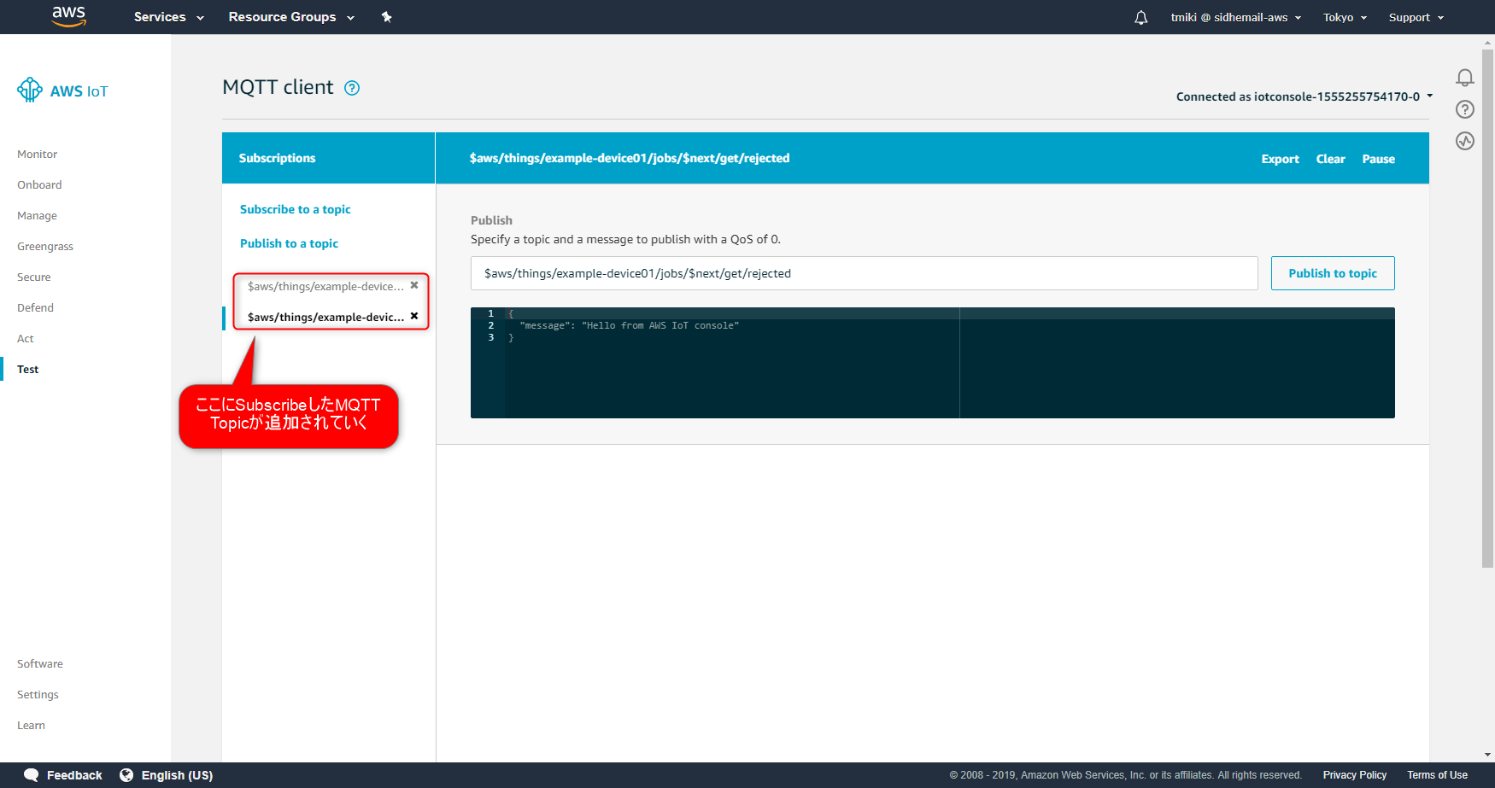Click inside the JSON message editor
This screenshot has height=788, width=1495.
[932, 363]
